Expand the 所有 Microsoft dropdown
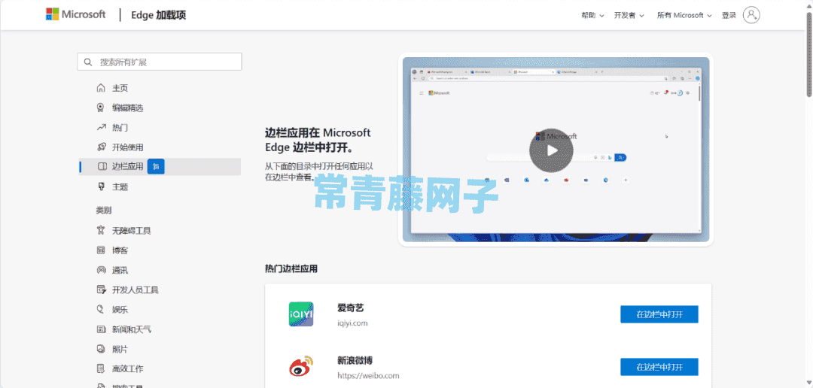 pyautogui.click(x=684, y=16)
